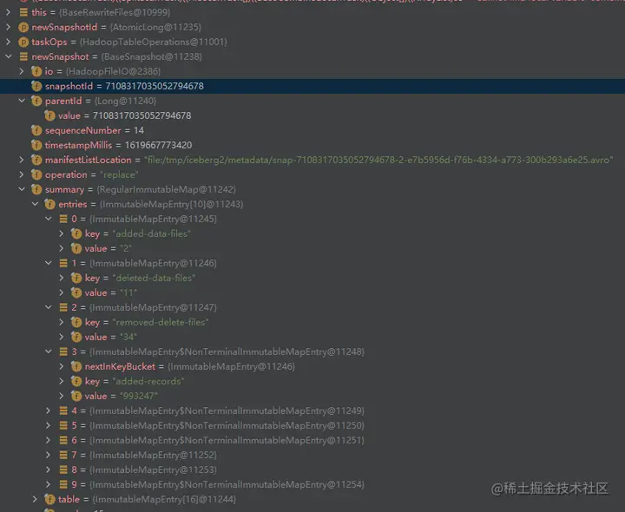
Task: Click the table field icon
Action: point(49,499)
